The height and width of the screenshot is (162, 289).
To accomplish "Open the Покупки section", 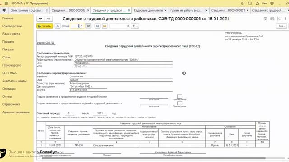I will coord(8,49).
